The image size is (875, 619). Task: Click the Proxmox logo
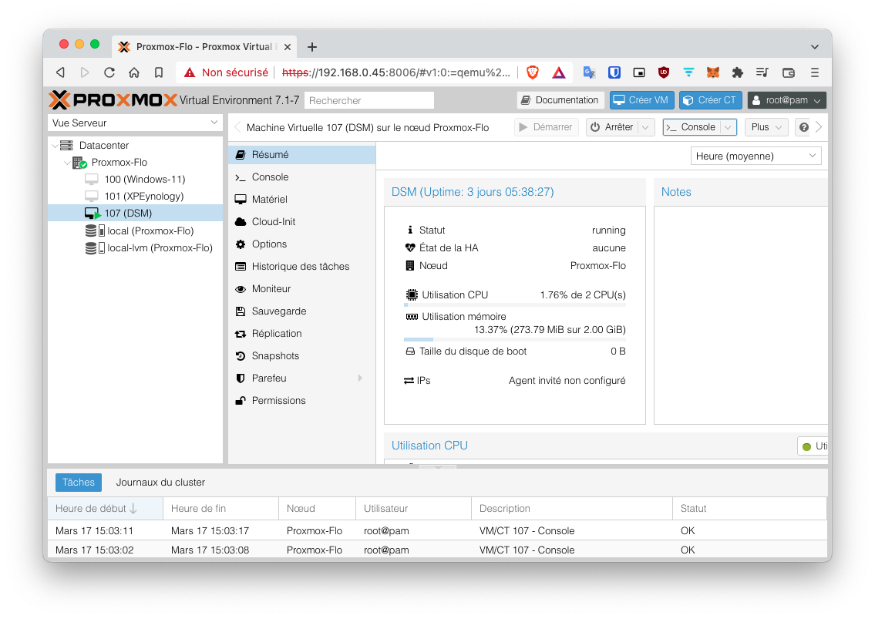113,100
